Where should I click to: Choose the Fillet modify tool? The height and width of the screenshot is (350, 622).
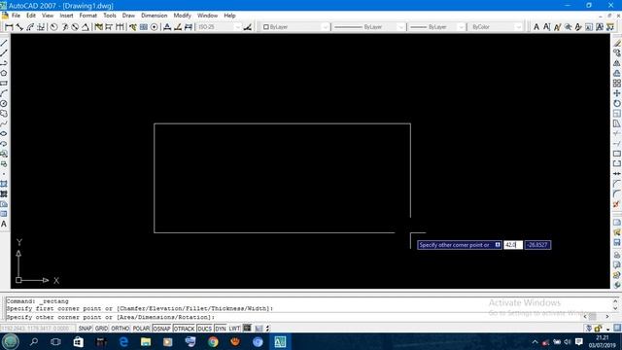coord(617,194)
